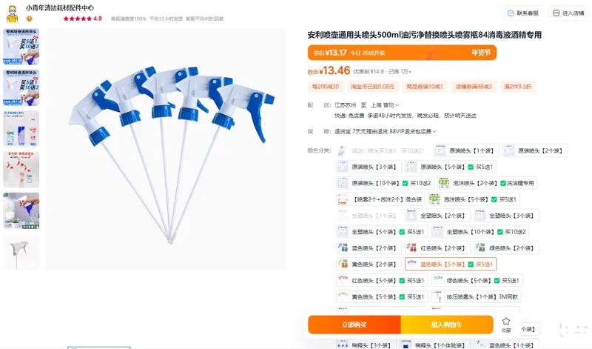Select option 原装喷头【1个装】
Image resolution: width=592 pixels, height=349 pixels.
(466, 150)
